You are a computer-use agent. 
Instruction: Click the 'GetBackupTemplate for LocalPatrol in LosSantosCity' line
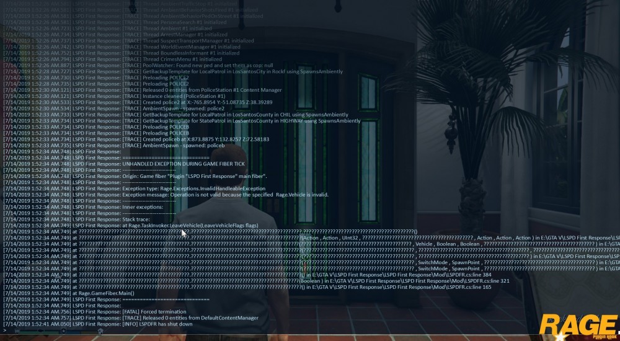click(x=173, y=71)
